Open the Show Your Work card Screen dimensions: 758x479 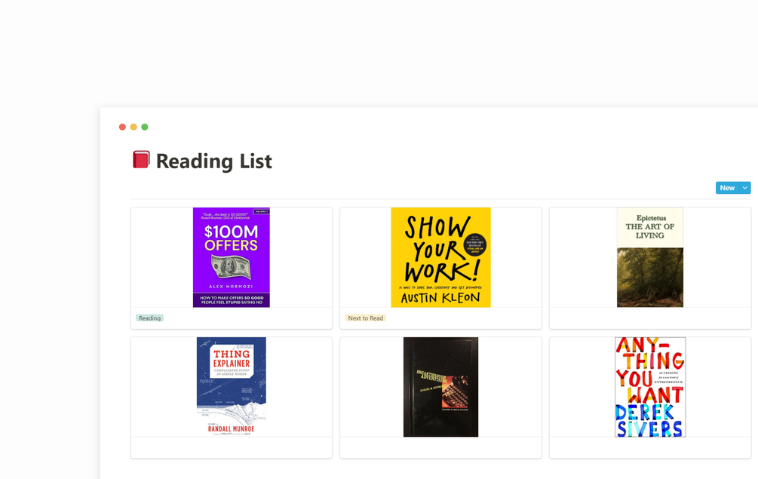click(440, 268)
